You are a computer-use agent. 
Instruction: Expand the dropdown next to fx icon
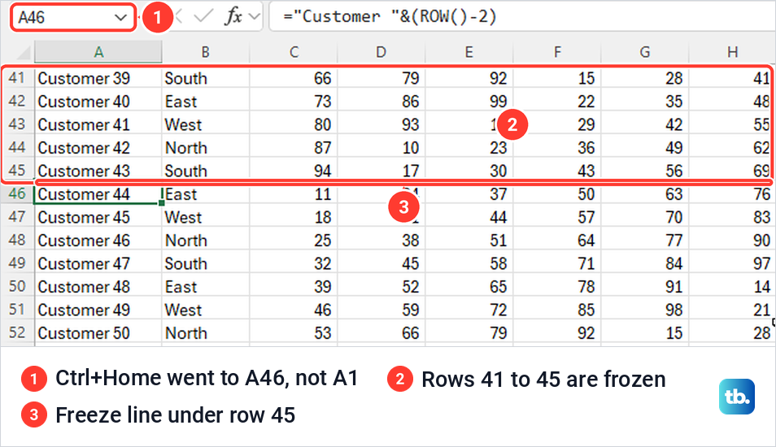(x=255, y=17)
